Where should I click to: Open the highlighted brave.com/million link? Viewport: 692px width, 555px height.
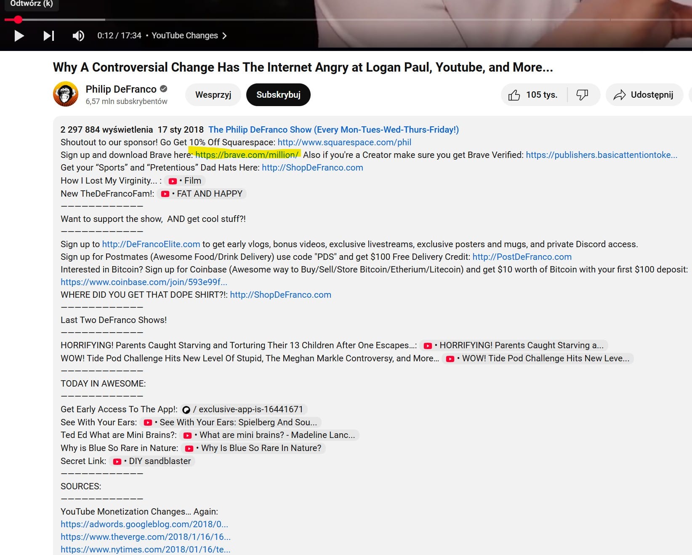[x=246, y=155]
